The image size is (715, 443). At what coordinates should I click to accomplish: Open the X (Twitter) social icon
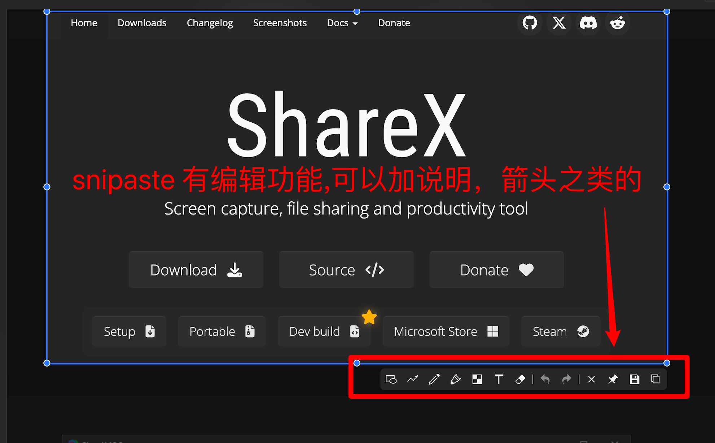tap(559, 23)
